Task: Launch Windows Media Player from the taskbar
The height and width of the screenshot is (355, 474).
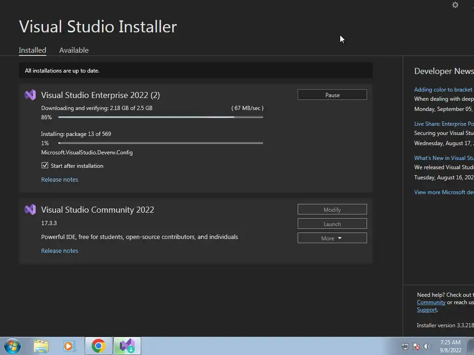Action: click(x=69, y=346)
